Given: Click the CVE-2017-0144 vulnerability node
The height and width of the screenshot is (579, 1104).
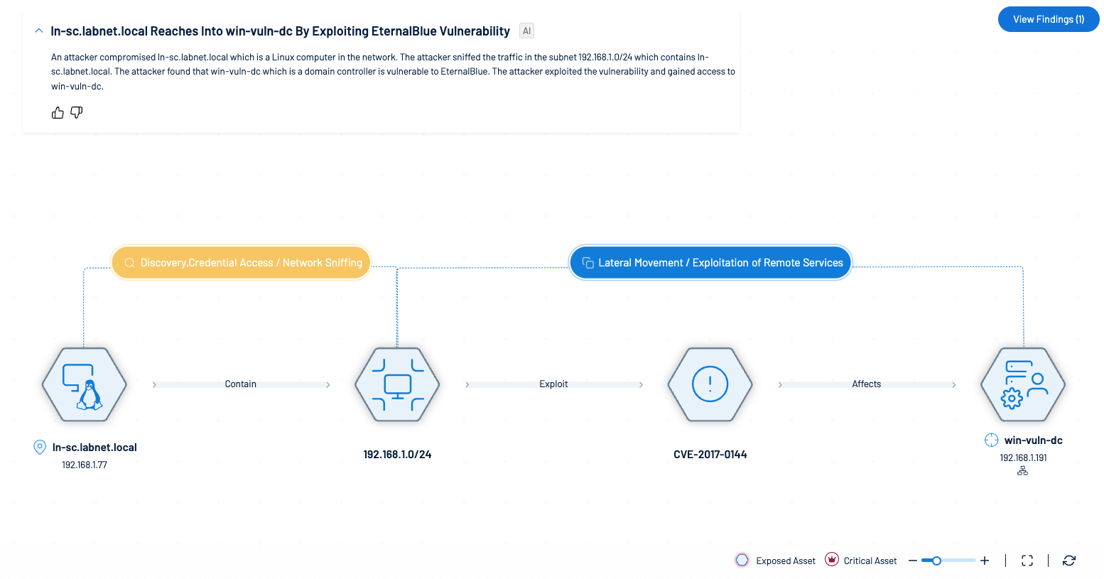Looking at the screenshot, I should pyautogui.click(x=710, y=384).
